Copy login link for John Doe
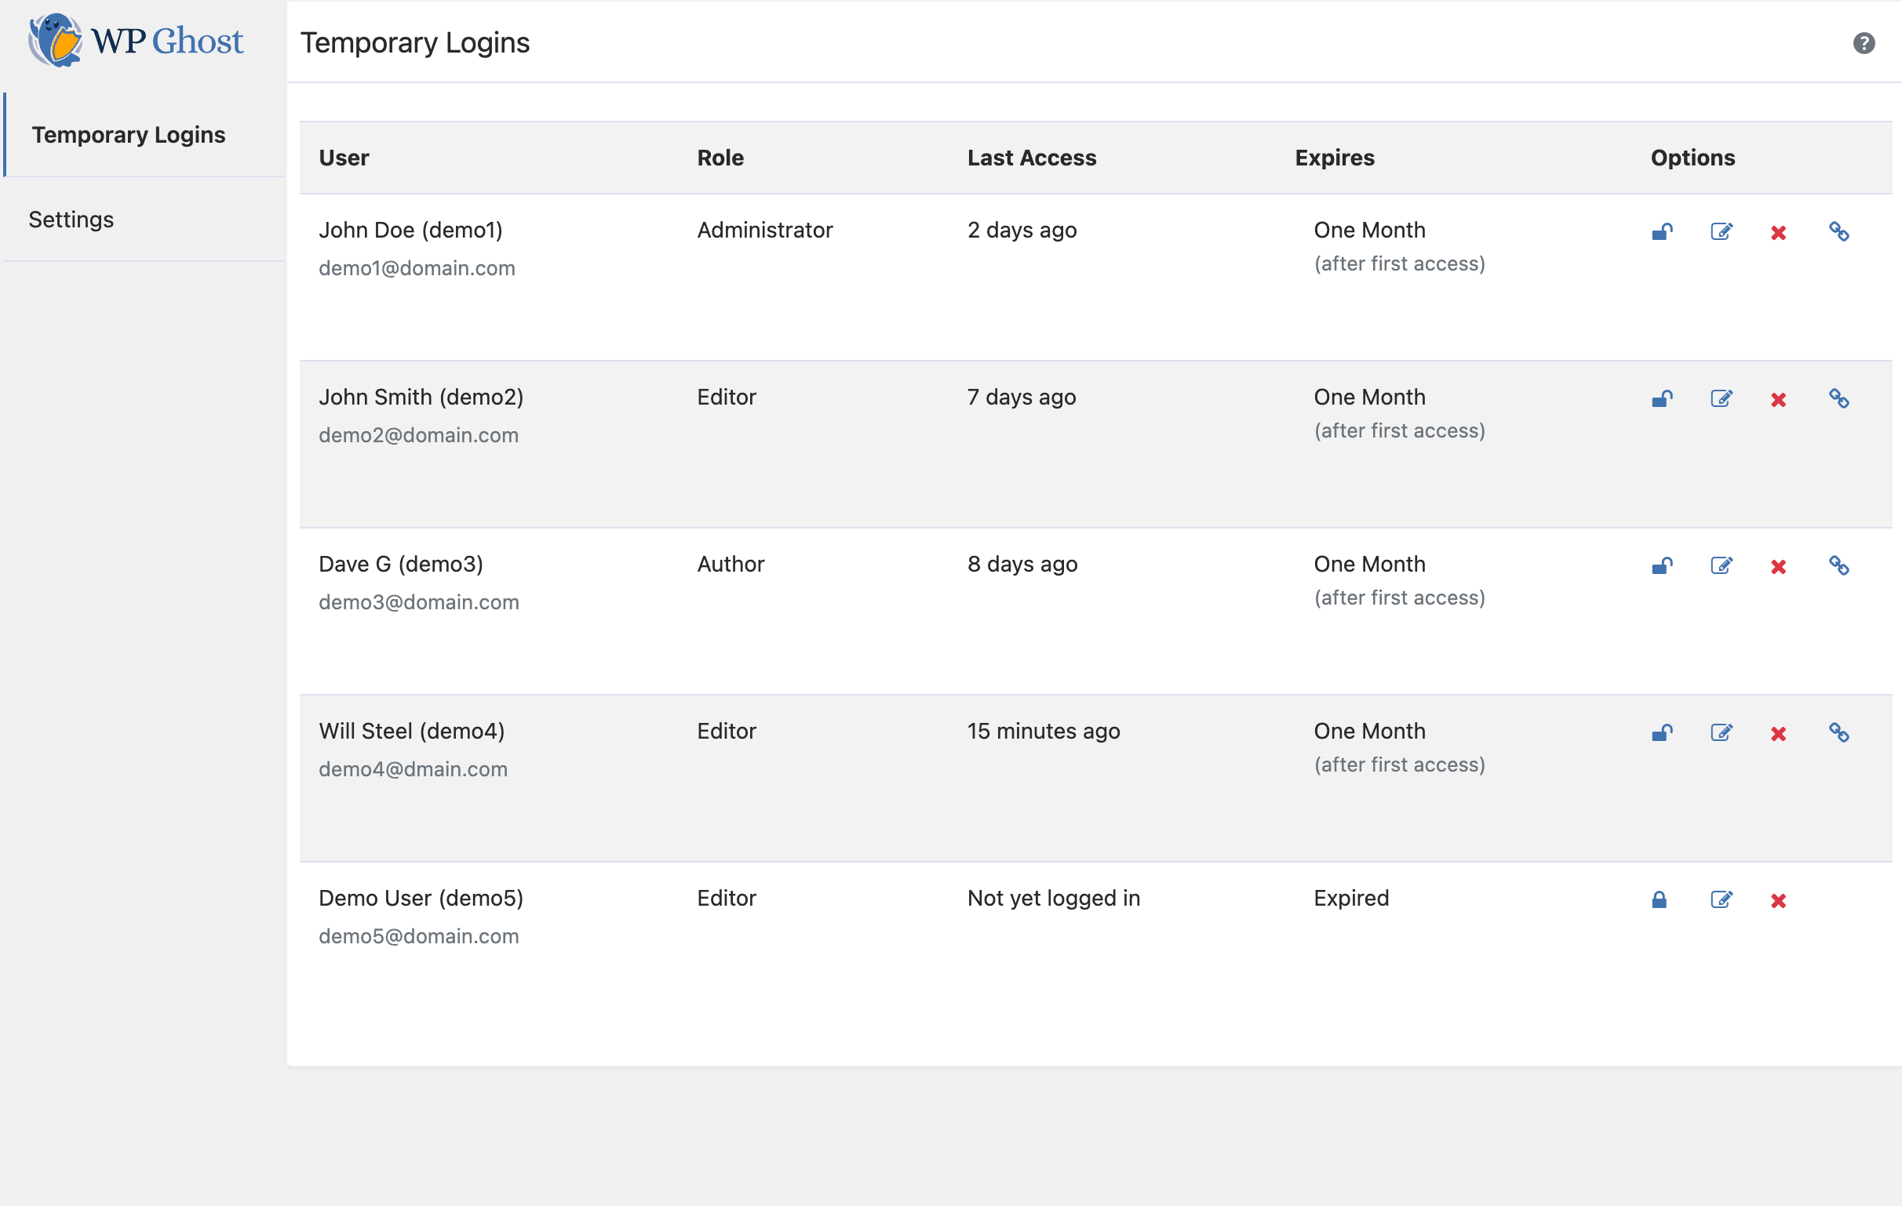Viewport: 1902px width, 1206px height. pos(1838,231)
